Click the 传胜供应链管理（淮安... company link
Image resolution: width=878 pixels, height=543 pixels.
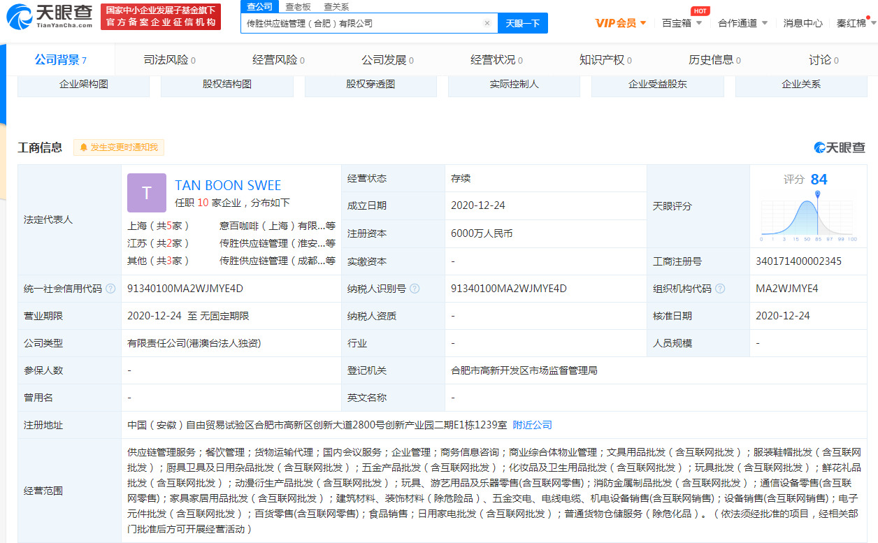[278, 243]
